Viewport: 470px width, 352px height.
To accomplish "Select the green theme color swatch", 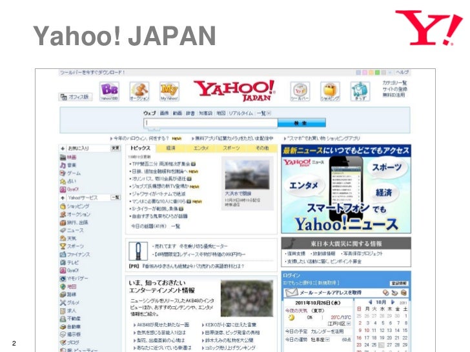I will 378,72.
